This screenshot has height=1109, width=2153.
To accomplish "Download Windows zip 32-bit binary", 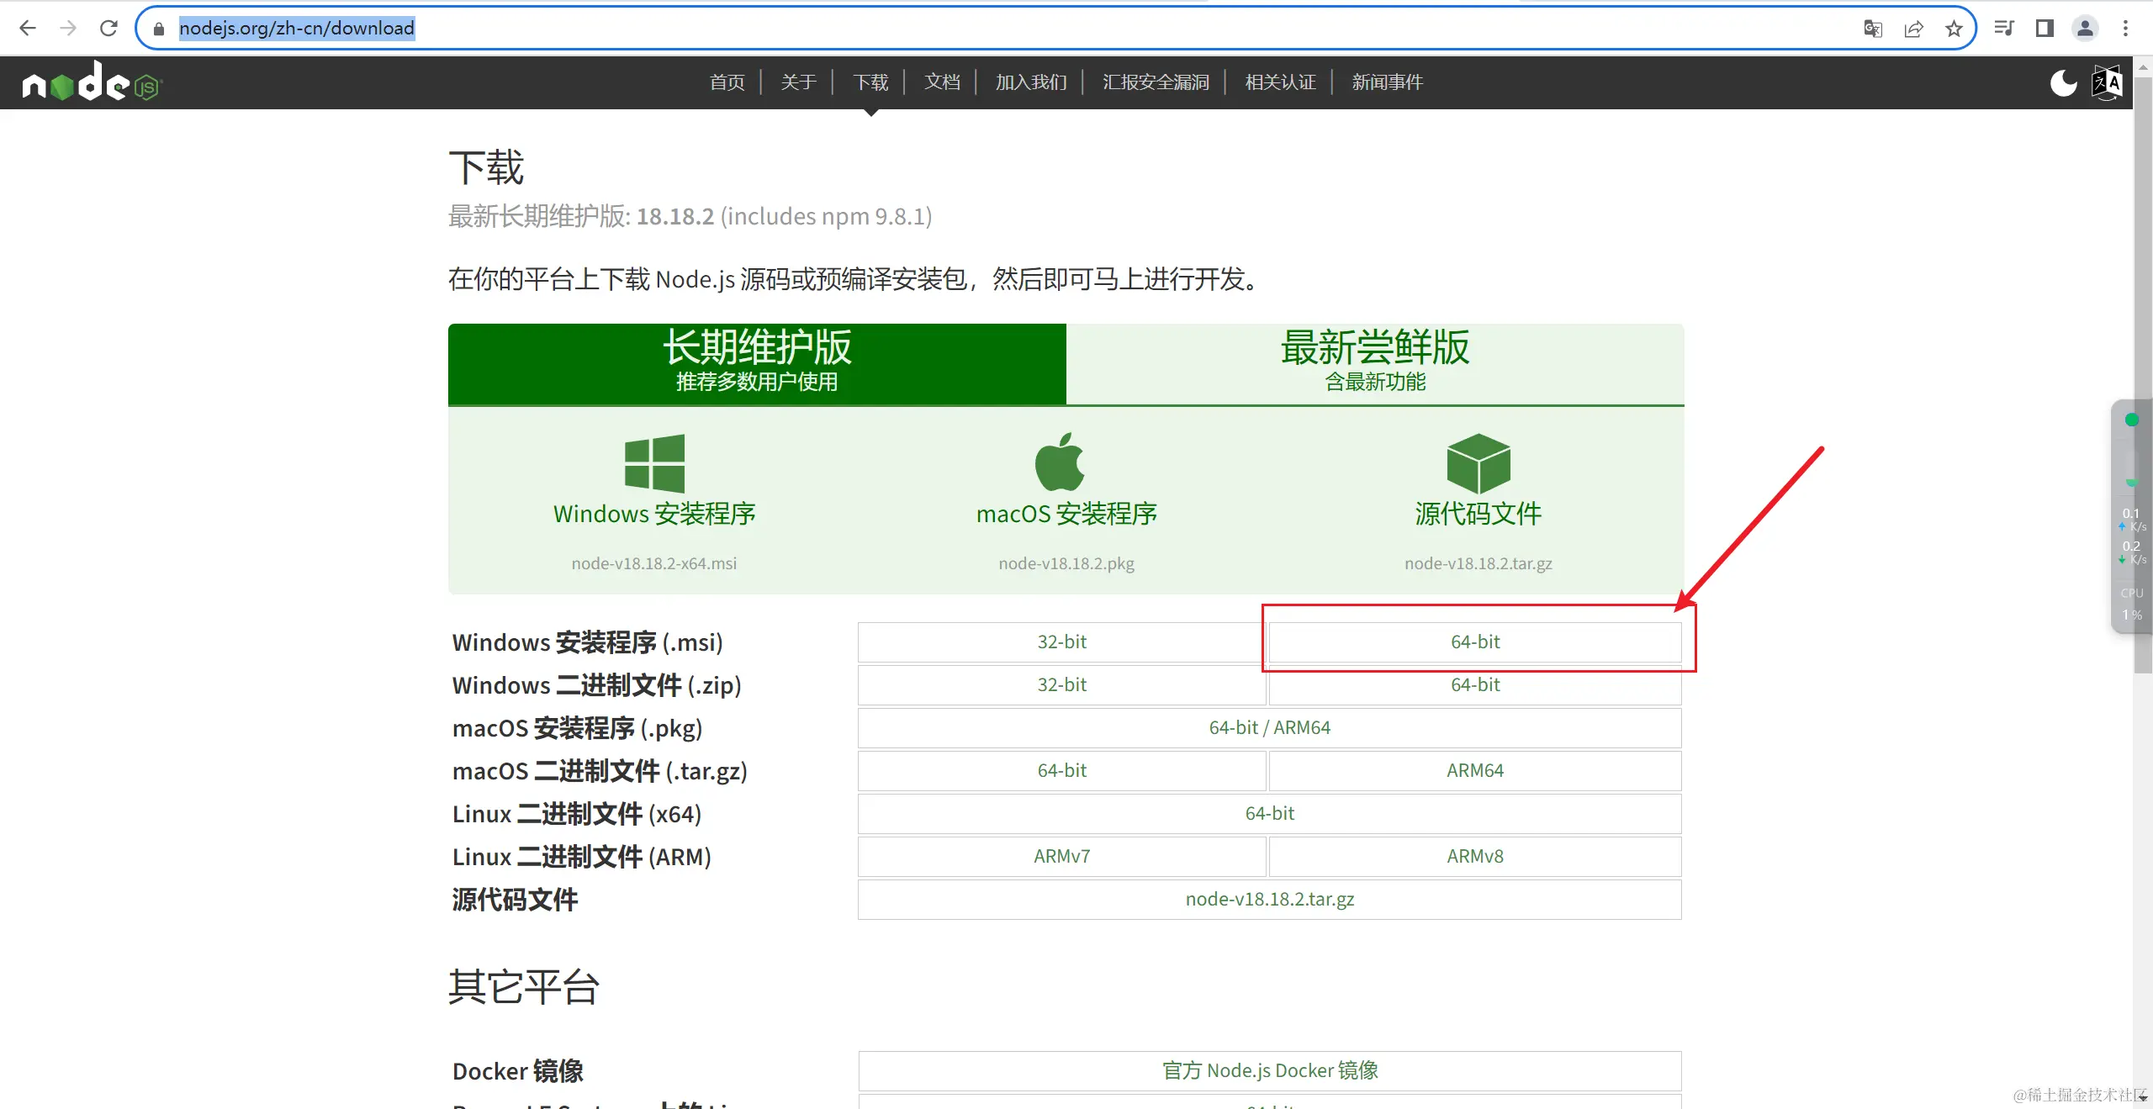I will point(1061,685).
